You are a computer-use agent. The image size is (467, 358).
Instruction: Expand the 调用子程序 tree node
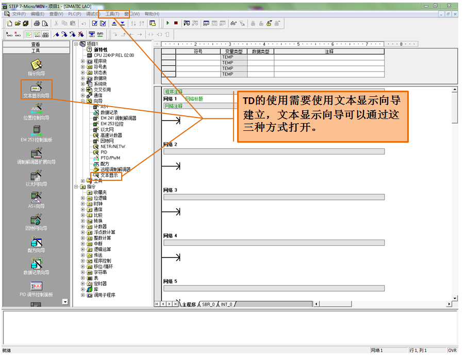point(83,295)
